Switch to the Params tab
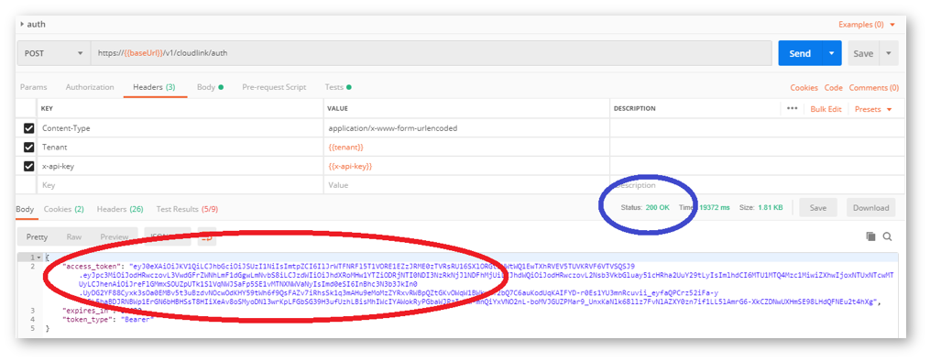 33,87
